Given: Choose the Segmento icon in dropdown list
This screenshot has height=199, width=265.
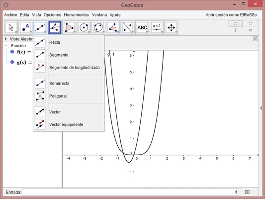Looking at the screenshot, I should coord(40,55).
